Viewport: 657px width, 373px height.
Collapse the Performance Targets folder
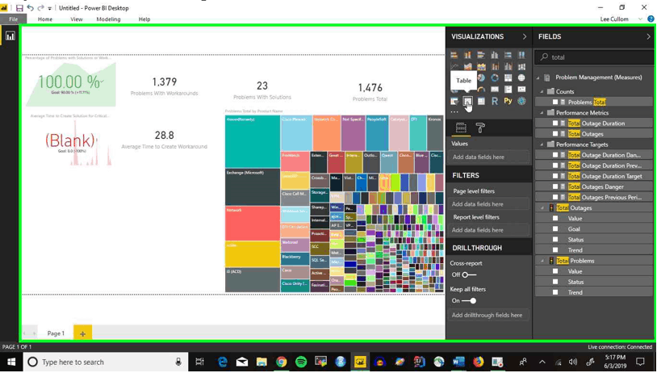[x=542, y=145]
